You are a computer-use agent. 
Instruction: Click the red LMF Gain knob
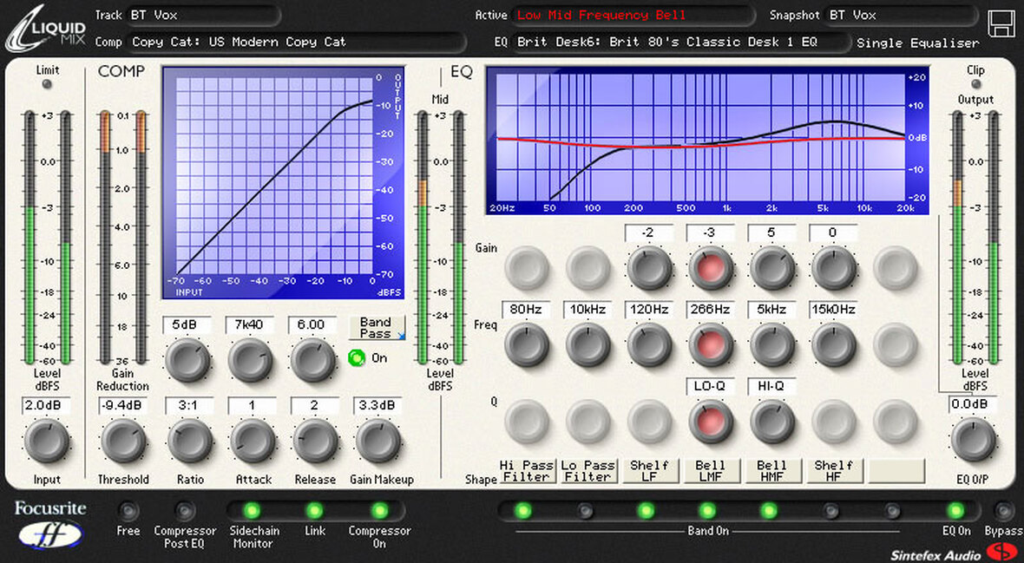point(710,269)
